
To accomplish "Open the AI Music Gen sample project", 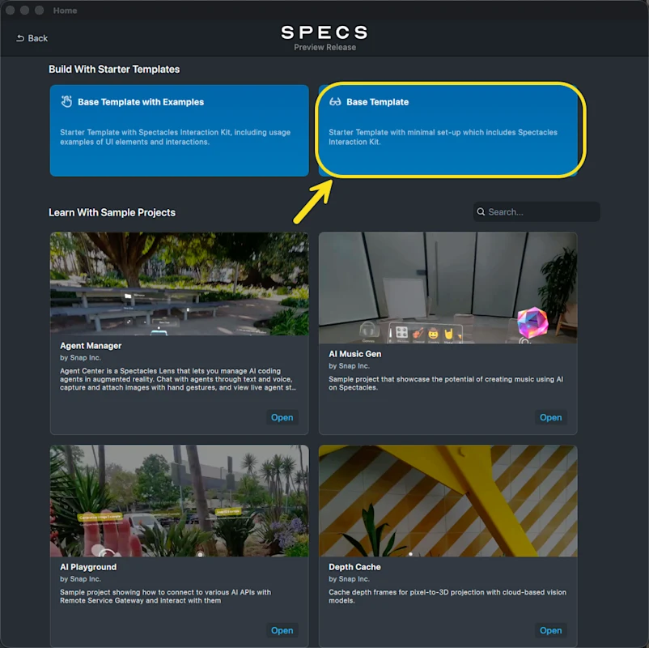I will pyautogui.click(x=550, y=417).
